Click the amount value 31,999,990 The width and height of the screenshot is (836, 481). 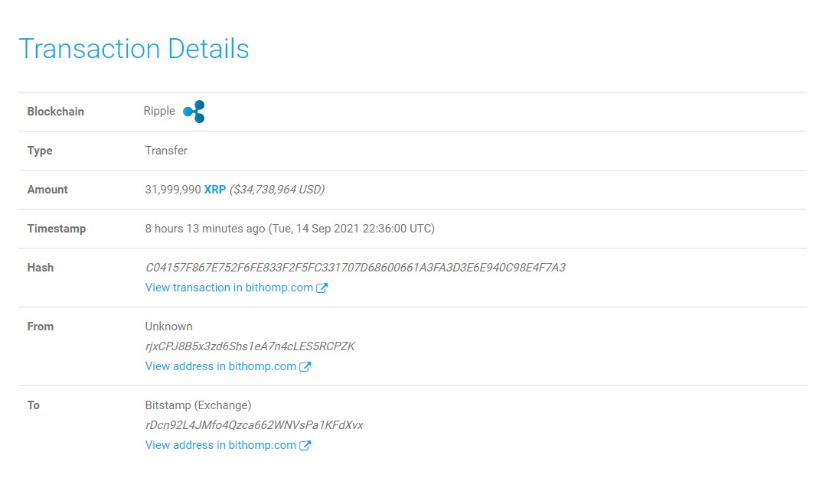pyautogui.click(x=173, y=190)
